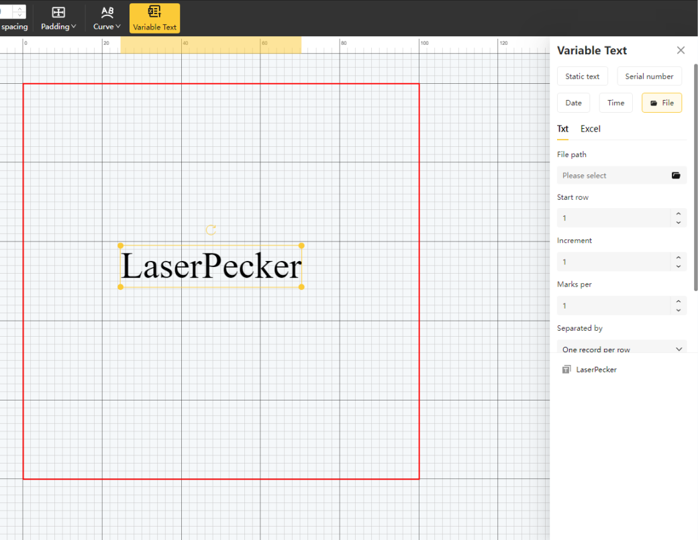Click the Time button
Viewport: 698px width, 540px height.
tap(615, 102)
